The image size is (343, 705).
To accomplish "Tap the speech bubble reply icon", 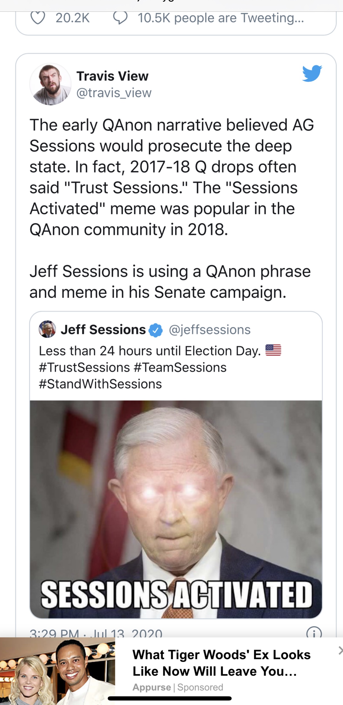I will pos(120,18).
